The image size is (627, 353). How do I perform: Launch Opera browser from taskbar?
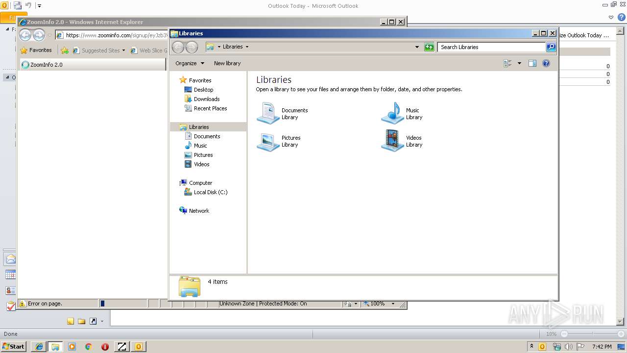[x=105, y=347]
